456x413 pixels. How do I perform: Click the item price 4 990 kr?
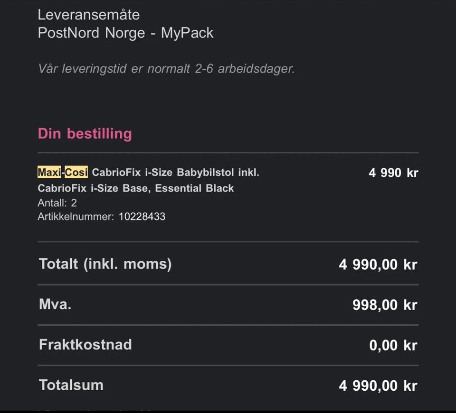[393, 173]
